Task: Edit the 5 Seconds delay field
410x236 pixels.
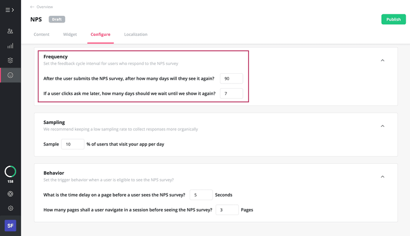Action: tap(201, 195)
